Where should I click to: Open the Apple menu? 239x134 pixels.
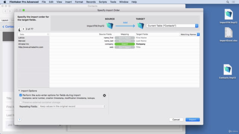(5, 2)
